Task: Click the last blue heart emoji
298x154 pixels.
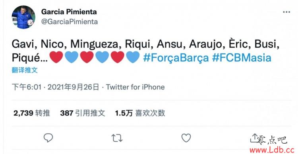Action: [x=133, y=57]
